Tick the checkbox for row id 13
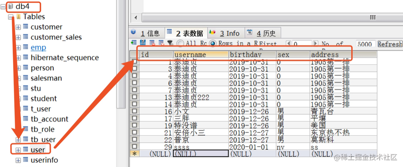This screenshot has width=403, height=167. click(134, 97)
